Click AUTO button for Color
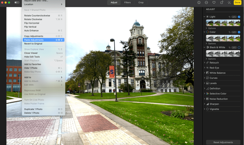The image size is (244, 145). pos(234,32)
